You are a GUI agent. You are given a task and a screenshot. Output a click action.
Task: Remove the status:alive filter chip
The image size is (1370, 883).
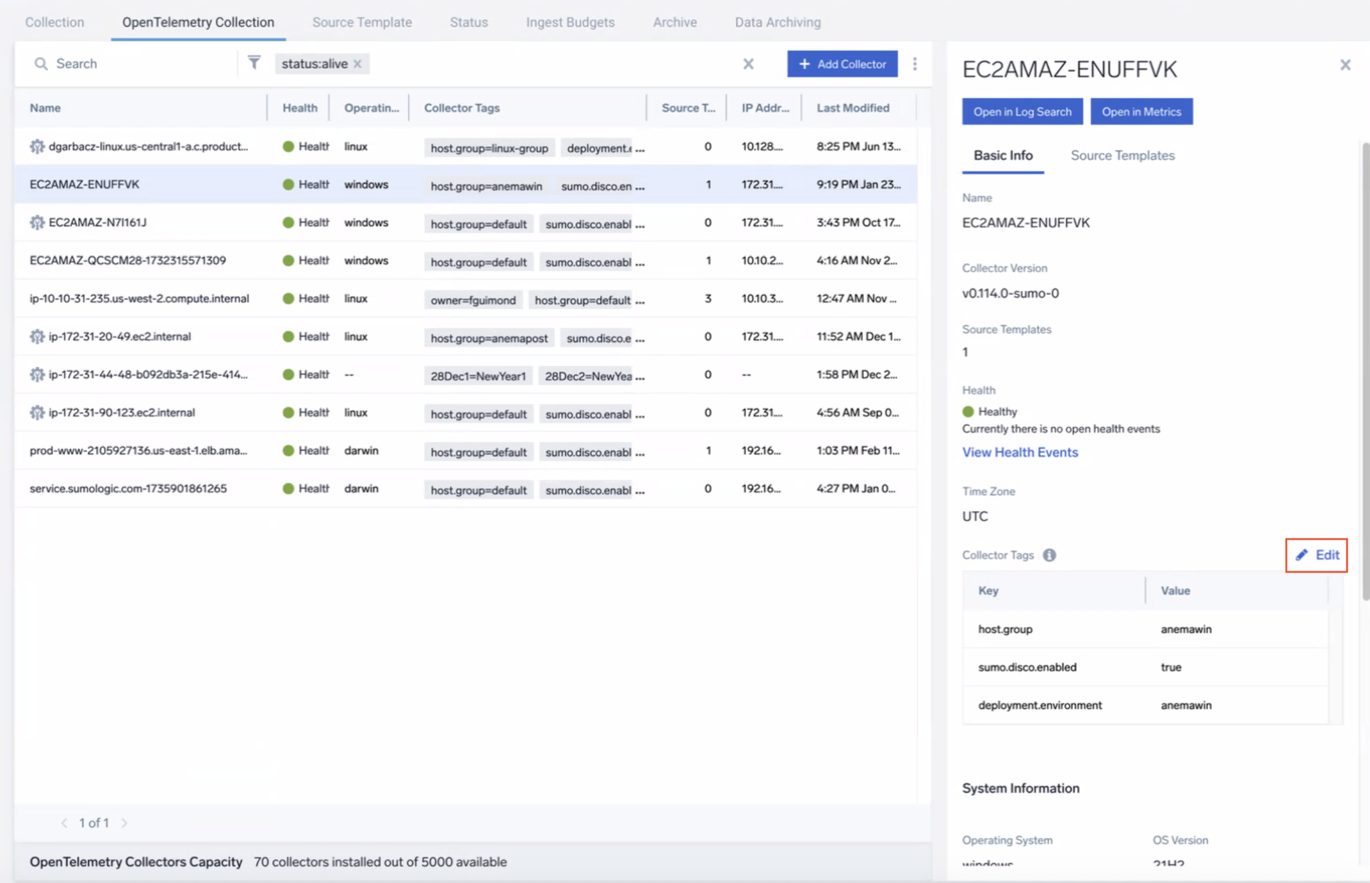click(x=358, y=64)
